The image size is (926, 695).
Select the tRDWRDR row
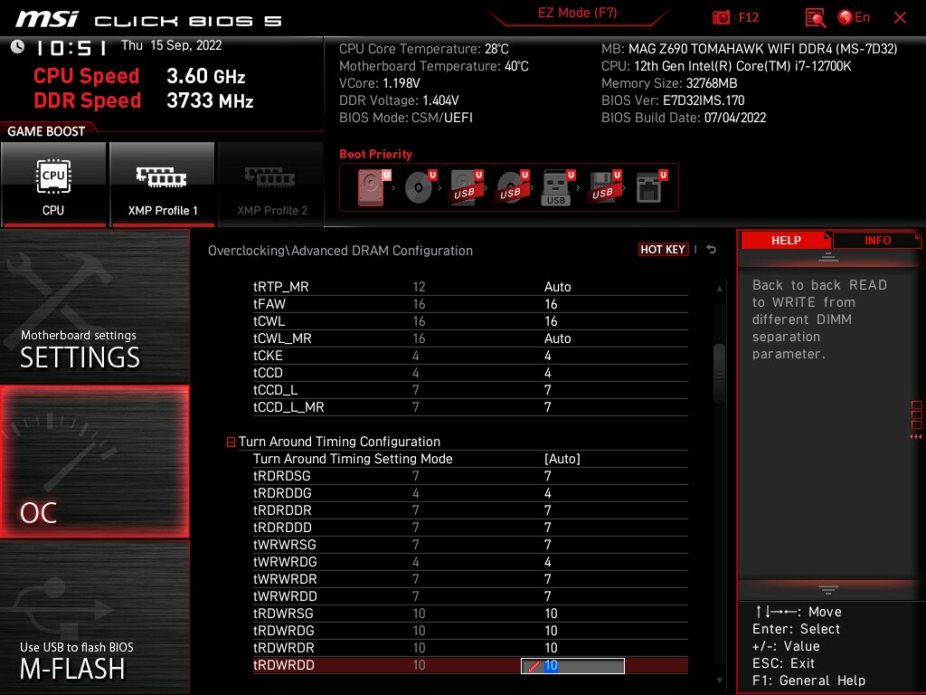tap(470, 648)
